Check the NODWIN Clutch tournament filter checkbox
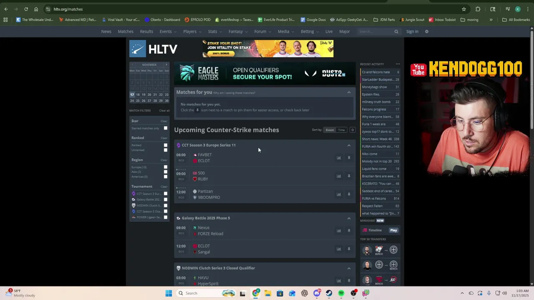534x300 pixels. coord(166,205)
